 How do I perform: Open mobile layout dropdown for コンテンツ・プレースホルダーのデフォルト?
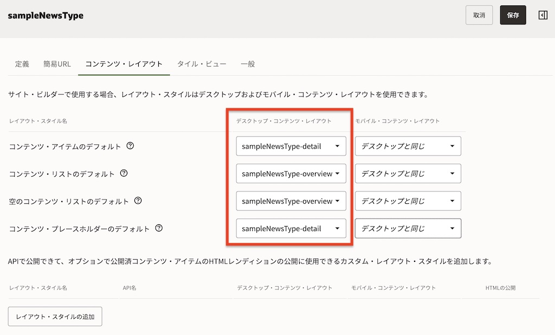tap(408, 228)
